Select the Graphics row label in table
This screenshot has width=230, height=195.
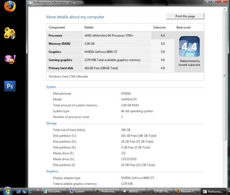(55, 52)
